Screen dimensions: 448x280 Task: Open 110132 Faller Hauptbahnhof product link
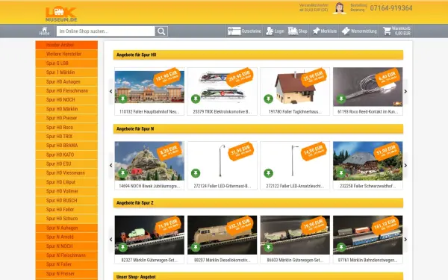click(149, 112)
